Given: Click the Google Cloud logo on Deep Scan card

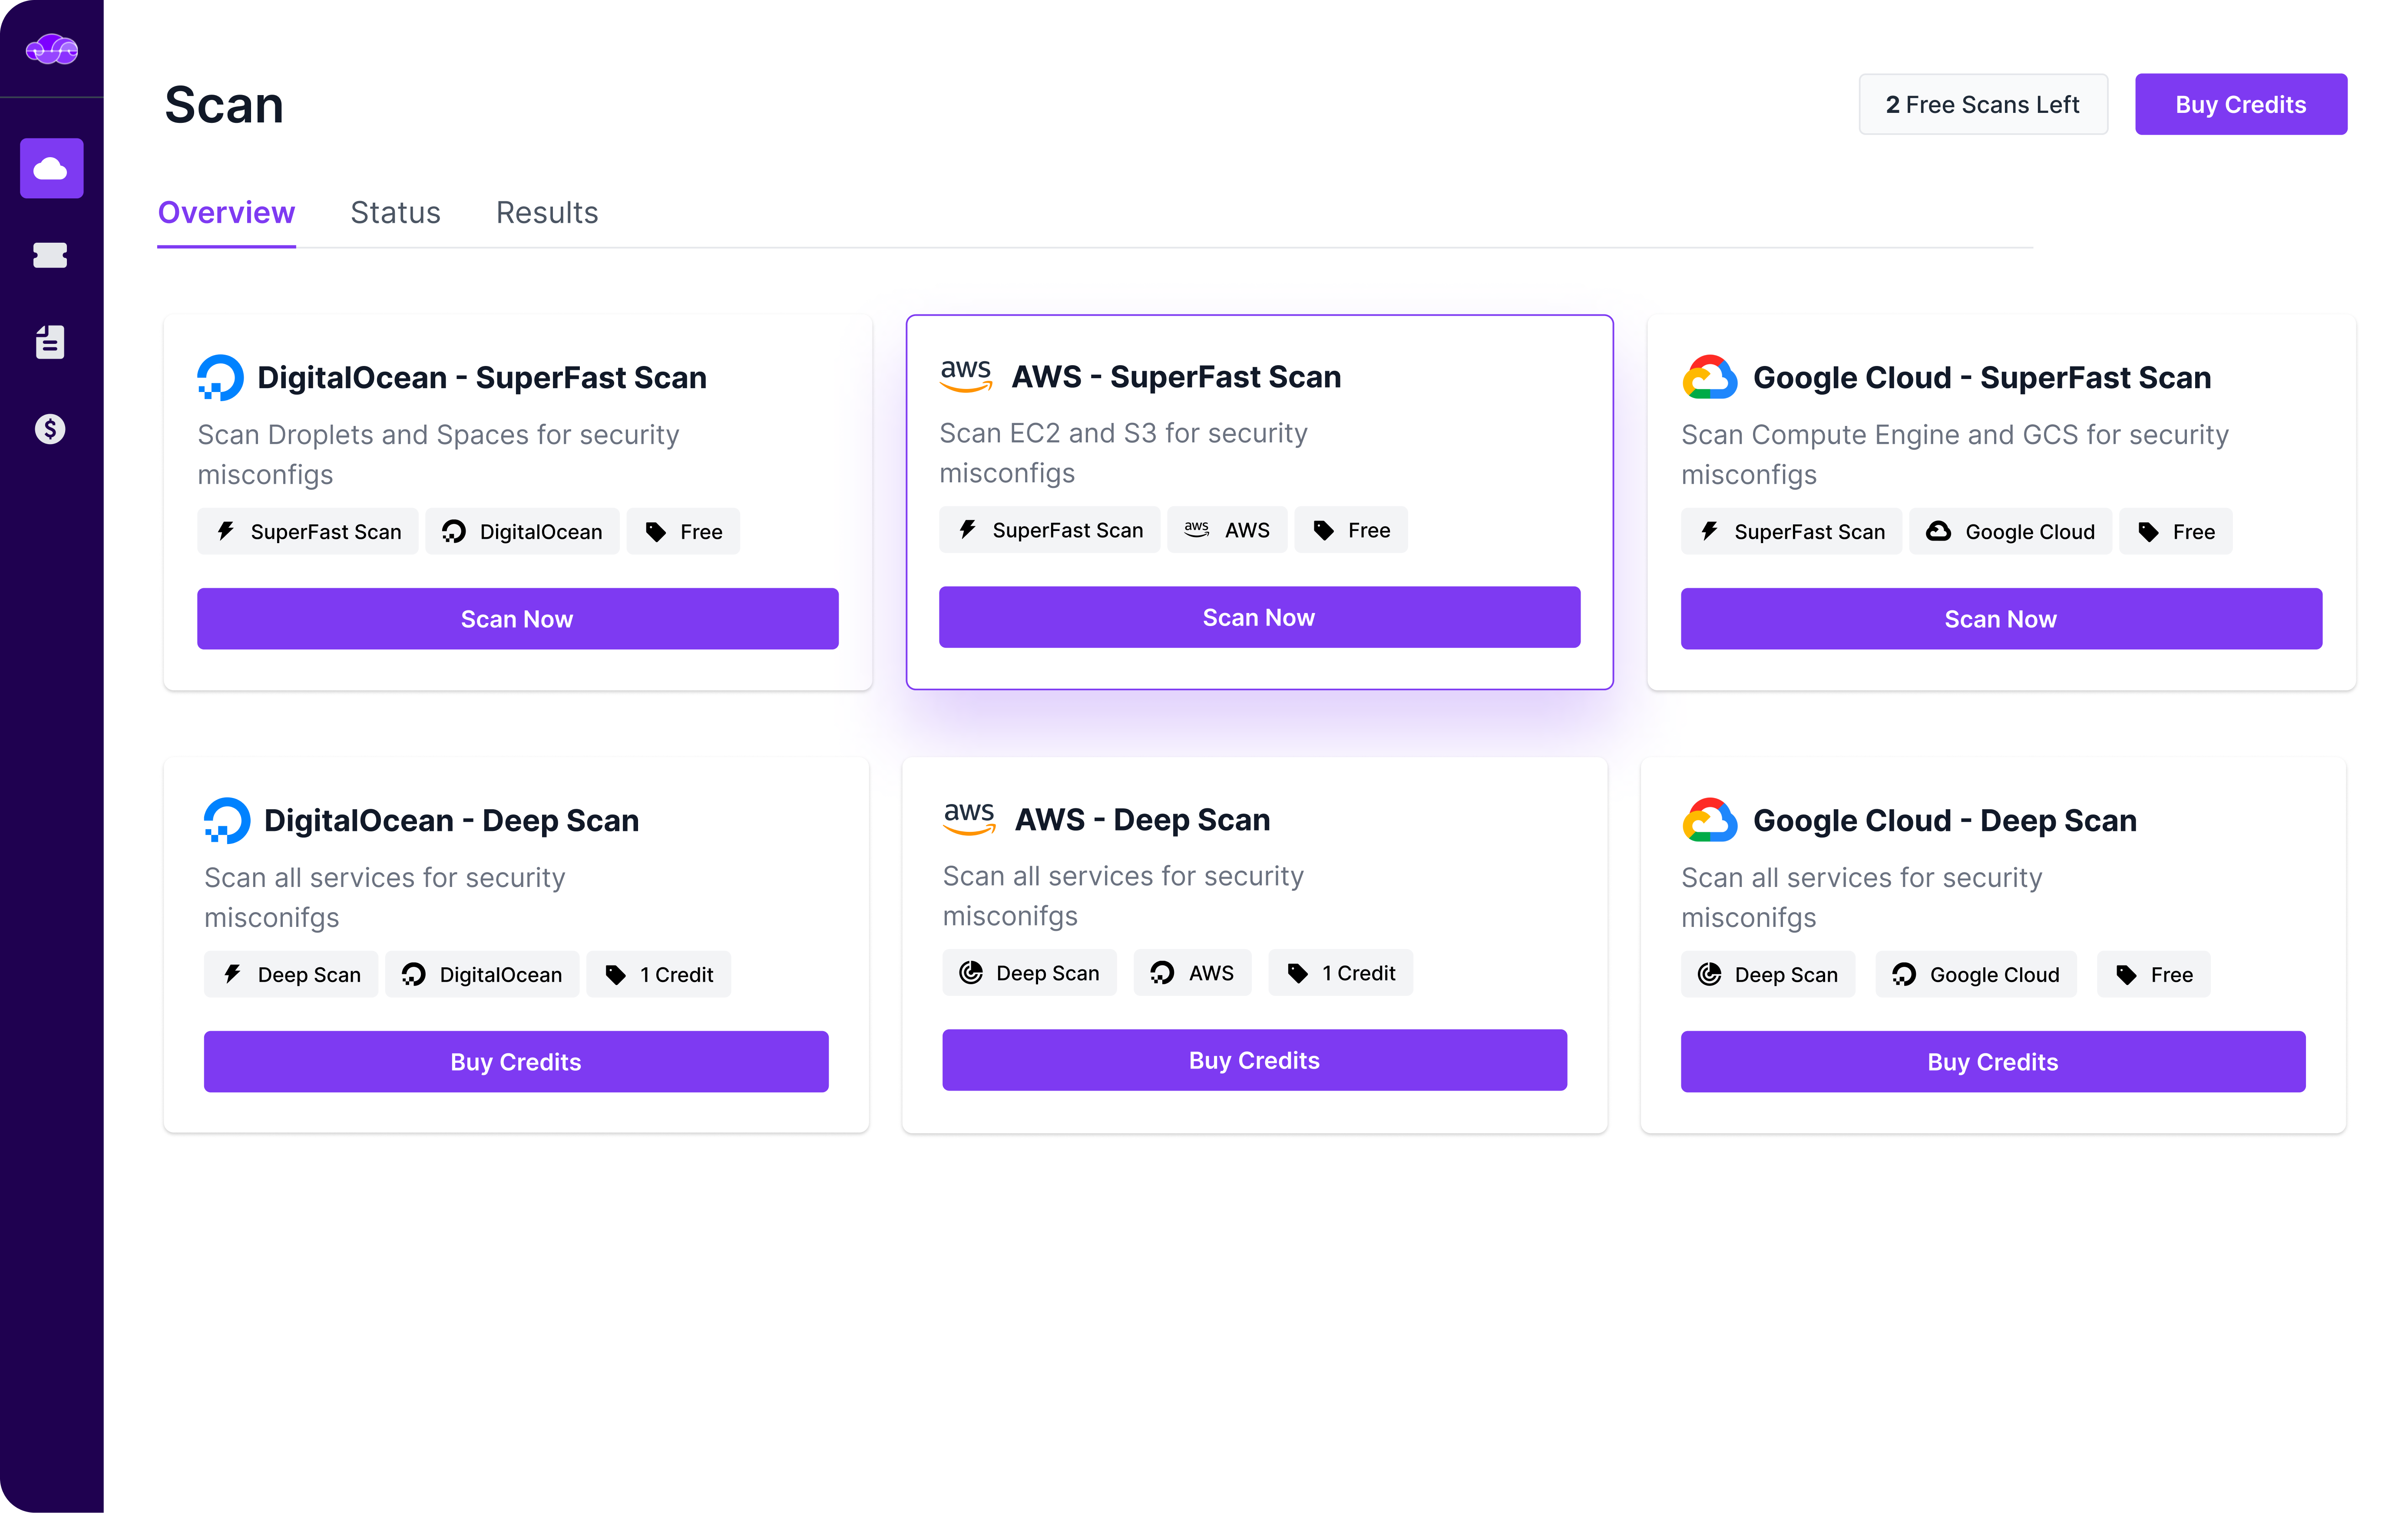Looking at the screenshot, I should 1709,821.
